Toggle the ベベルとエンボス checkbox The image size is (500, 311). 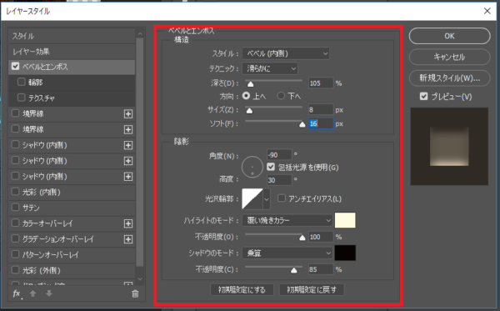point(15,67)
